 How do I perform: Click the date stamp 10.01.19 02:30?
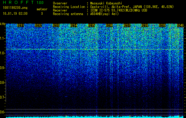pyautogui.click(x=15, y=14)
